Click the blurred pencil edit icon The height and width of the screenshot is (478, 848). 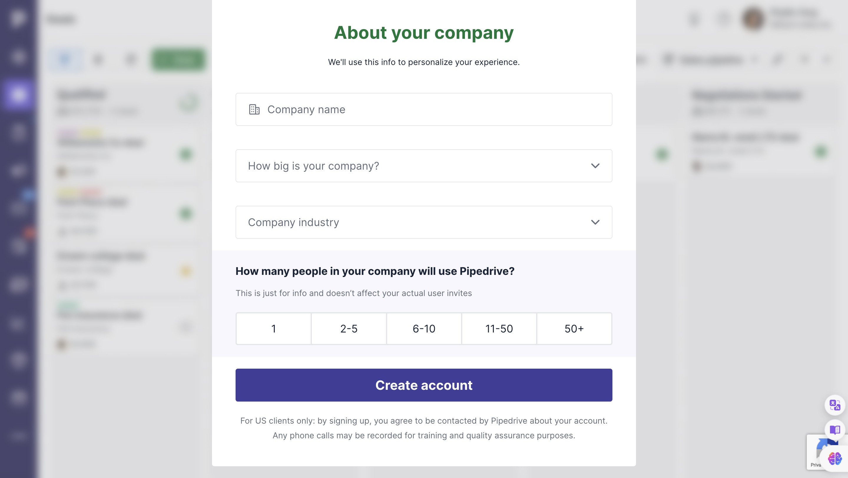[777, 59]
